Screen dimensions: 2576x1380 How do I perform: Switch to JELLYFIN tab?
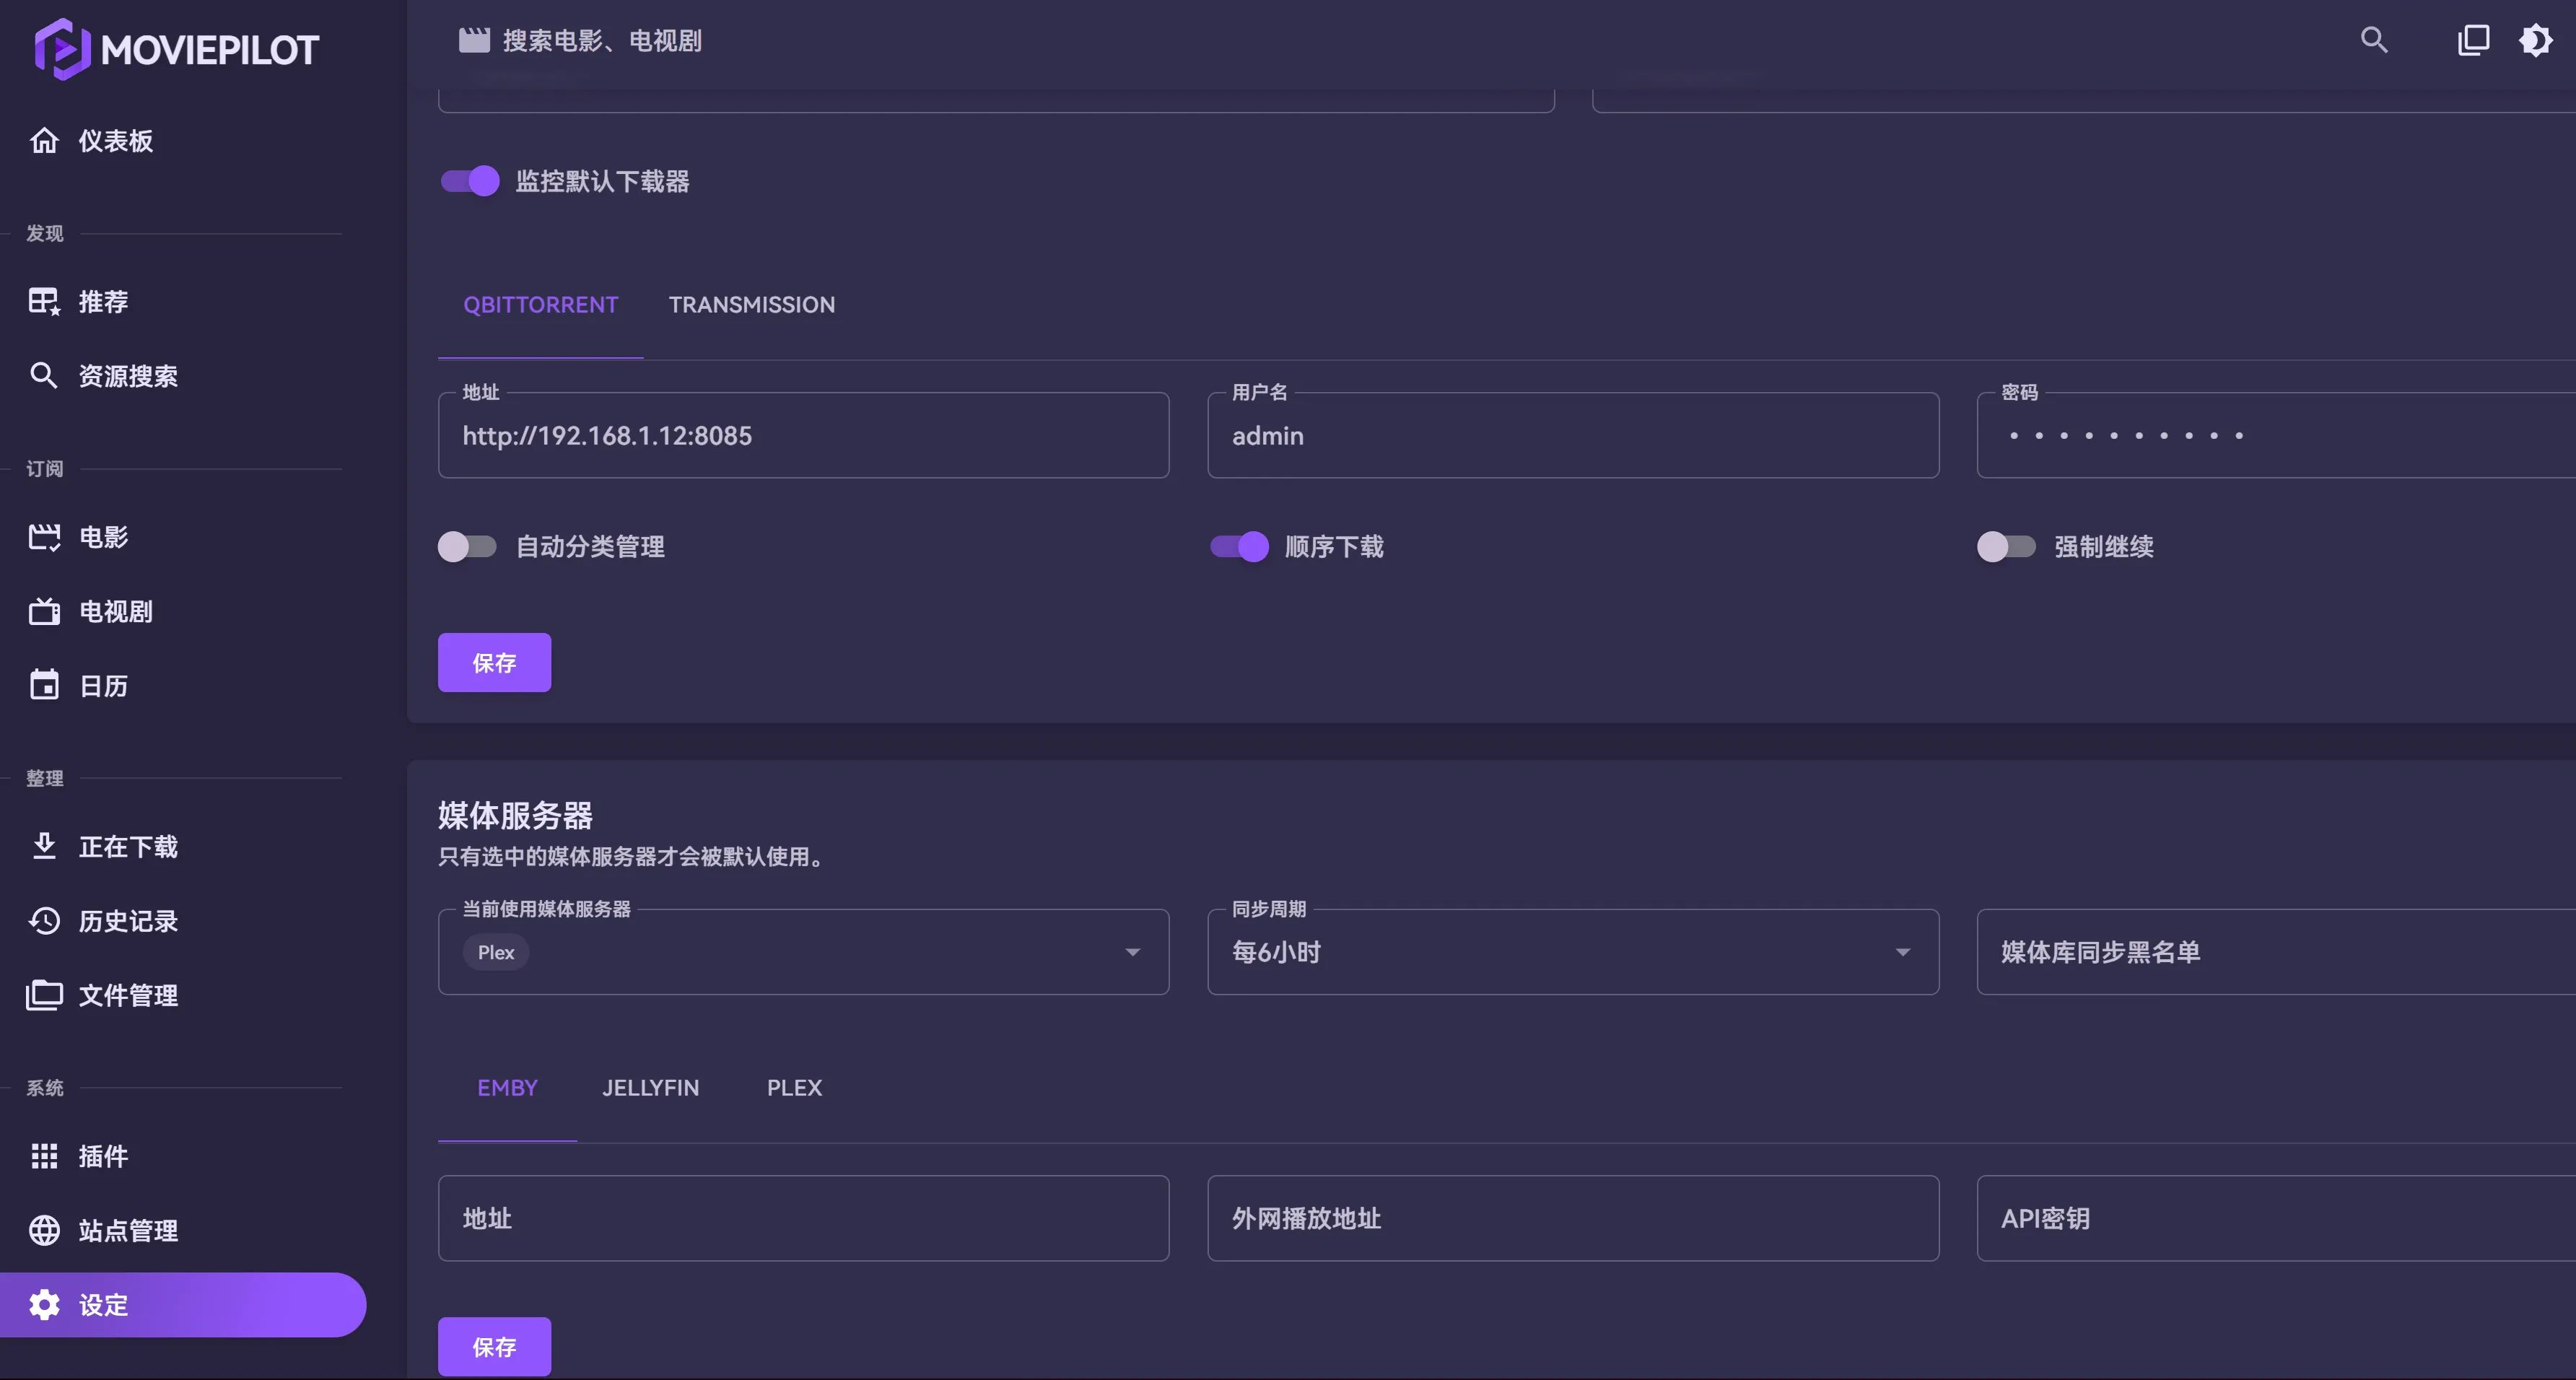click(x=651, y=1088)
